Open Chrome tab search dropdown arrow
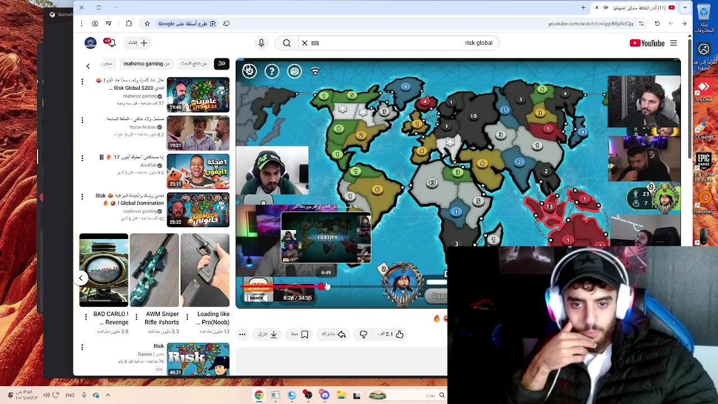718x404 pixels. click(685, 7)
